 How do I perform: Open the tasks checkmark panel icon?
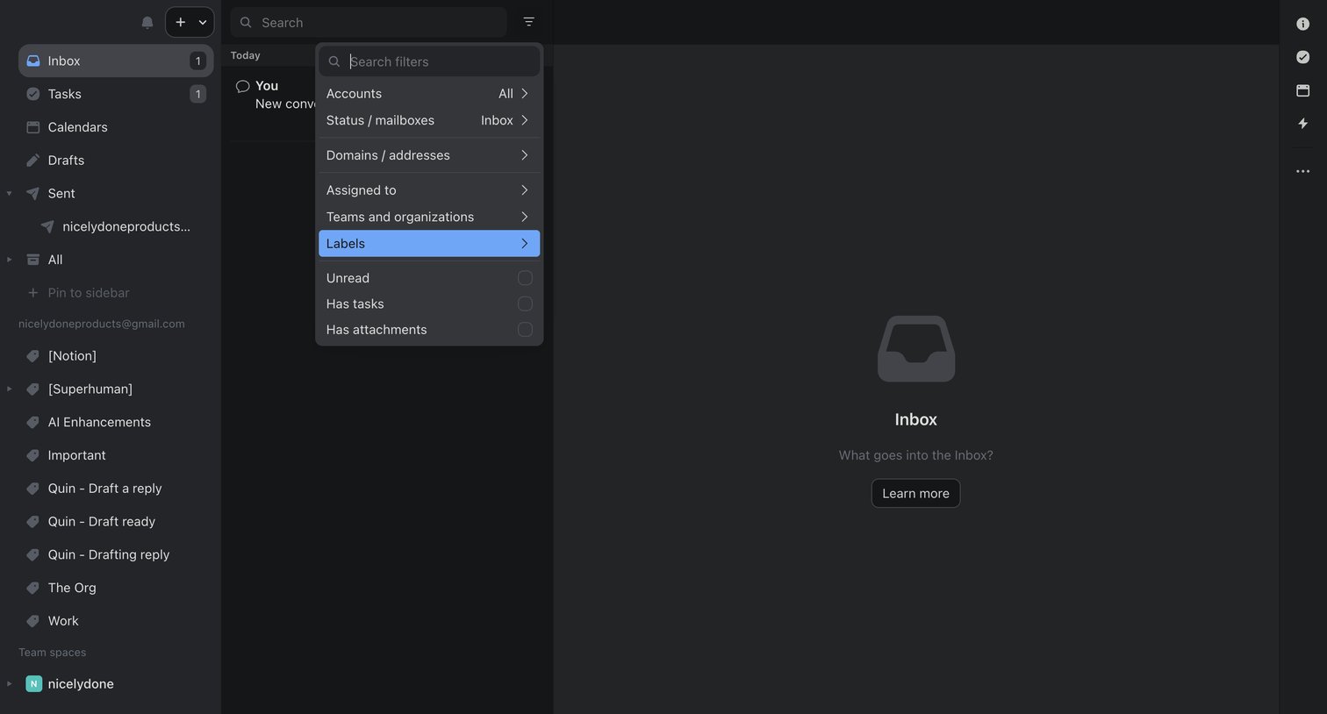pyautogui.click(x=1302, y=57)
